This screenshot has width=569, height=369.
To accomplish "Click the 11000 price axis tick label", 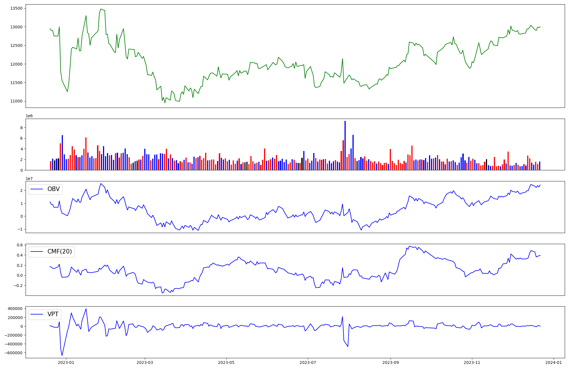I will point(16,101).
